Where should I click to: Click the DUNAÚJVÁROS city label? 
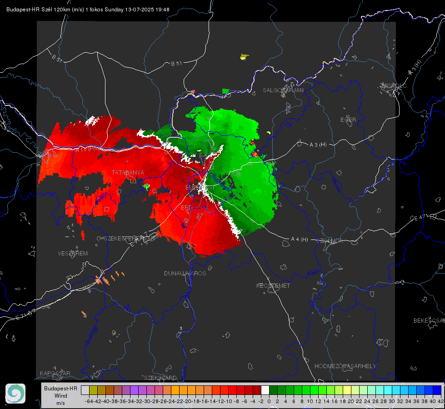point(185,273)
